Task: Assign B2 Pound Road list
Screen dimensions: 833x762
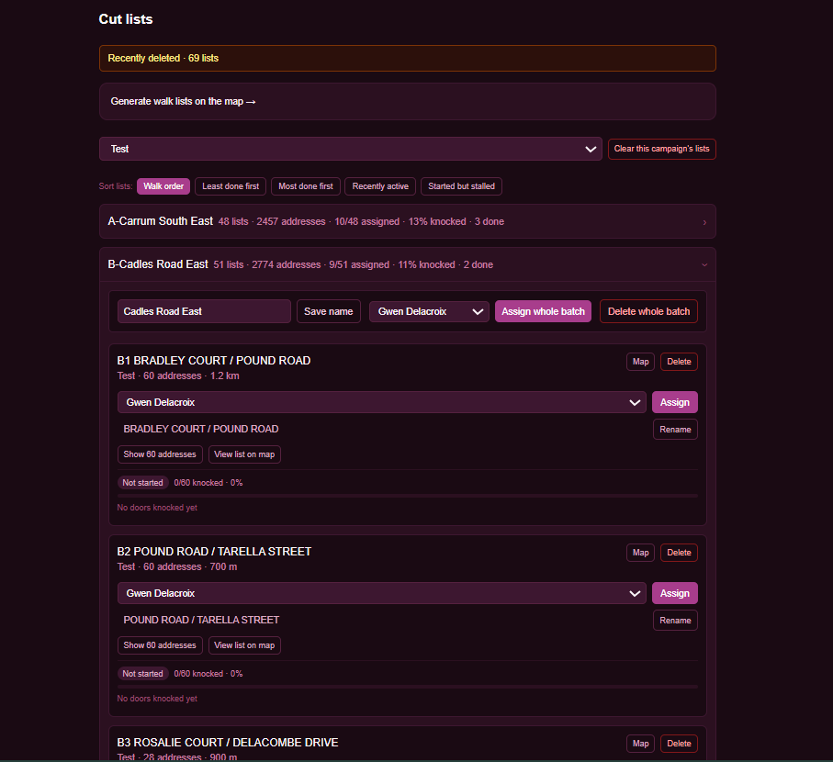Action: pos(675,593)
